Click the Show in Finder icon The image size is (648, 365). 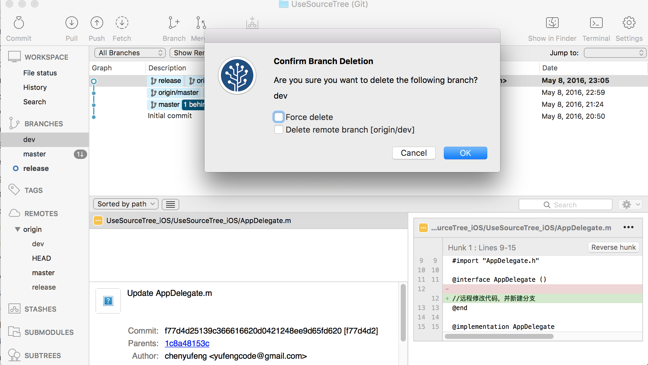pos(552,23)
